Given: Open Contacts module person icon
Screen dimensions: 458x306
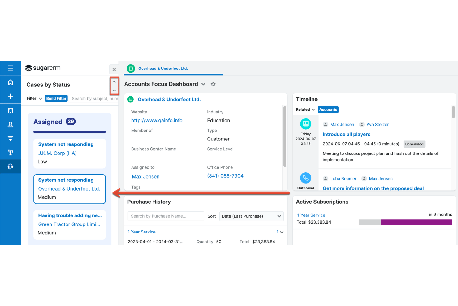Looking at the screenshot, I should click(x=11, y=125).
